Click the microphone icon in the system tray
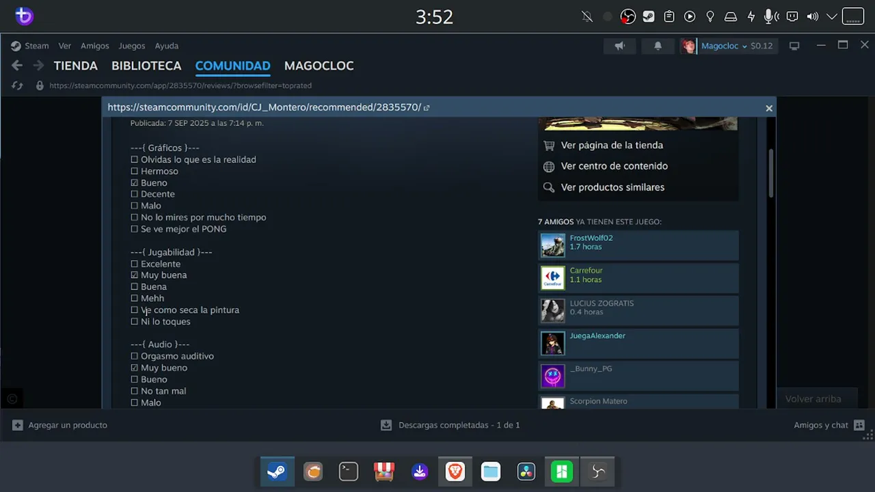This screenshot has height=492, width=875. pos(771,16)
